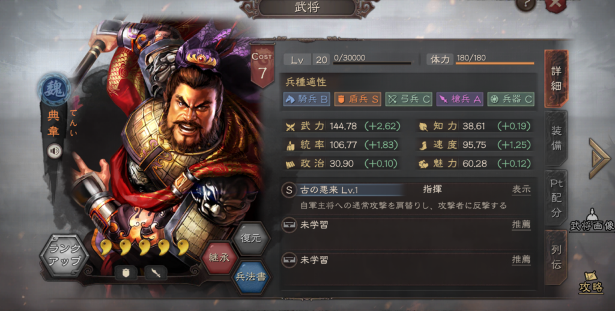Click the ランクアップ button
This screenshot has height=311, width=615.
coord(65,255)
